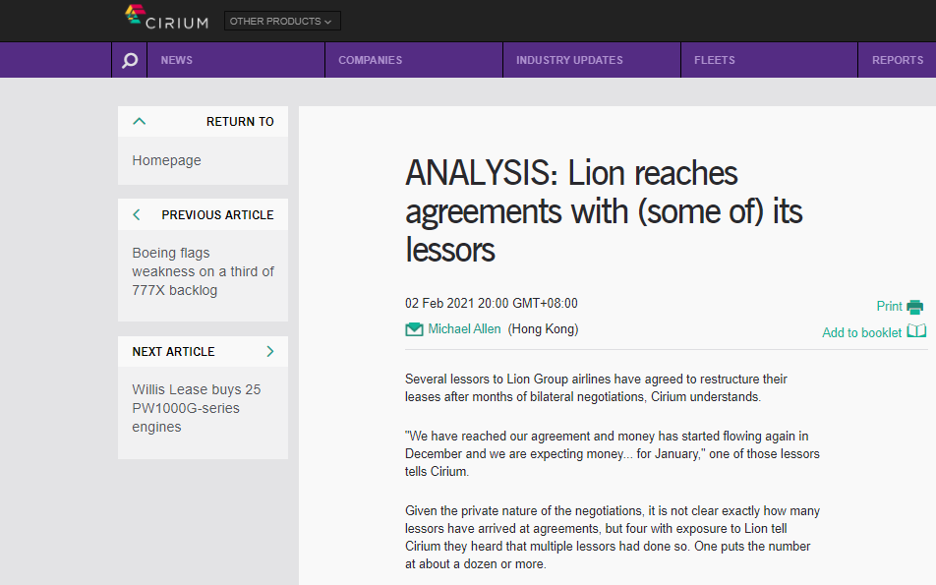Open the News menu
Screen dimensions: 936x585
click(177, 60)
